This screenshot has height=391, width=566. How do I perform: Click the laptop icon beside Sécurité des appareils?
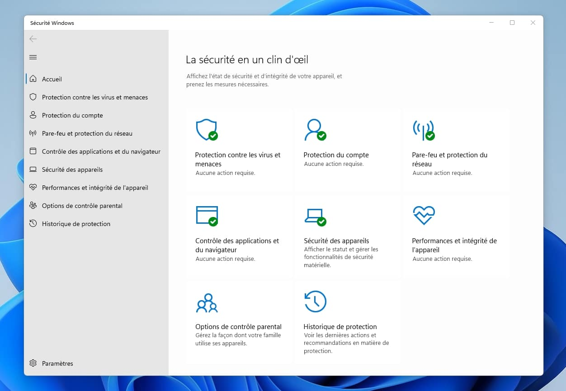pyautogui.click(x=33, y=170)
